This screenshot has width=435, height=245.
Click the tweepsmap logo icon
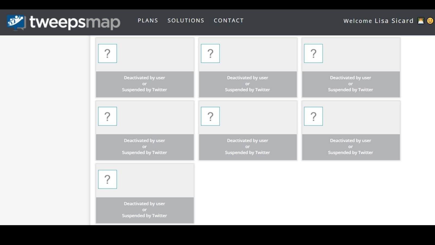[x=16, y=22]
